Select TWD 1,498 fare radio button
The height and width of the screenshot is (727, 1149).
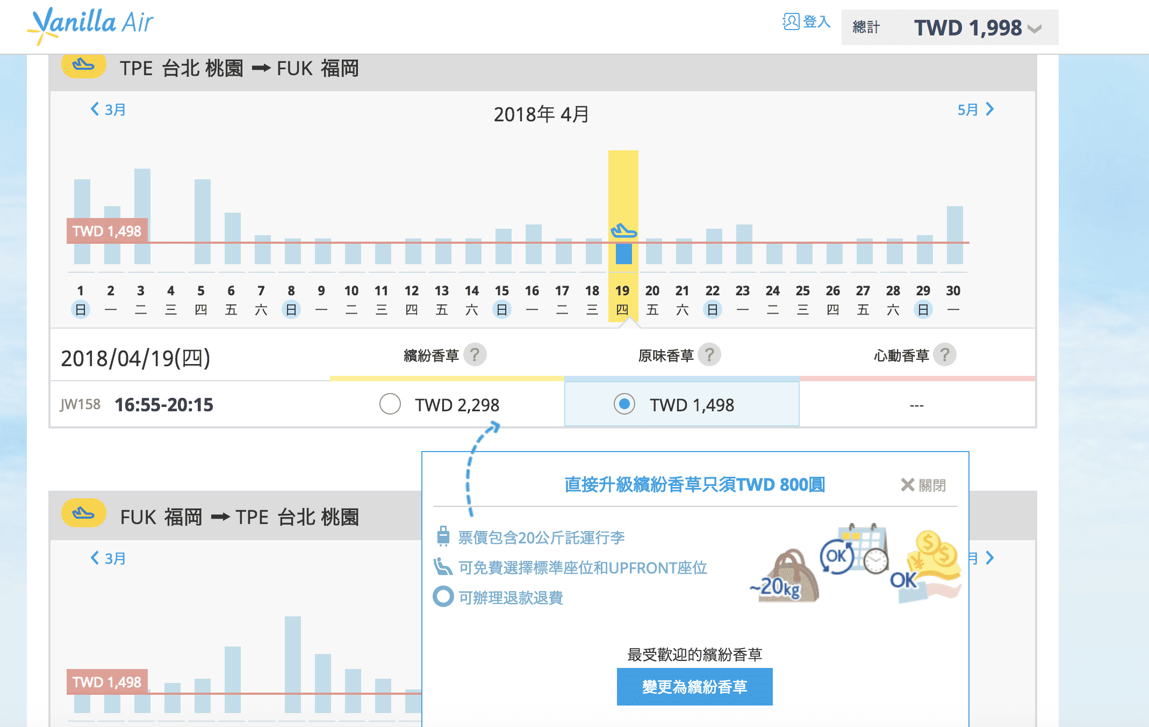click(x=624, y=404)
